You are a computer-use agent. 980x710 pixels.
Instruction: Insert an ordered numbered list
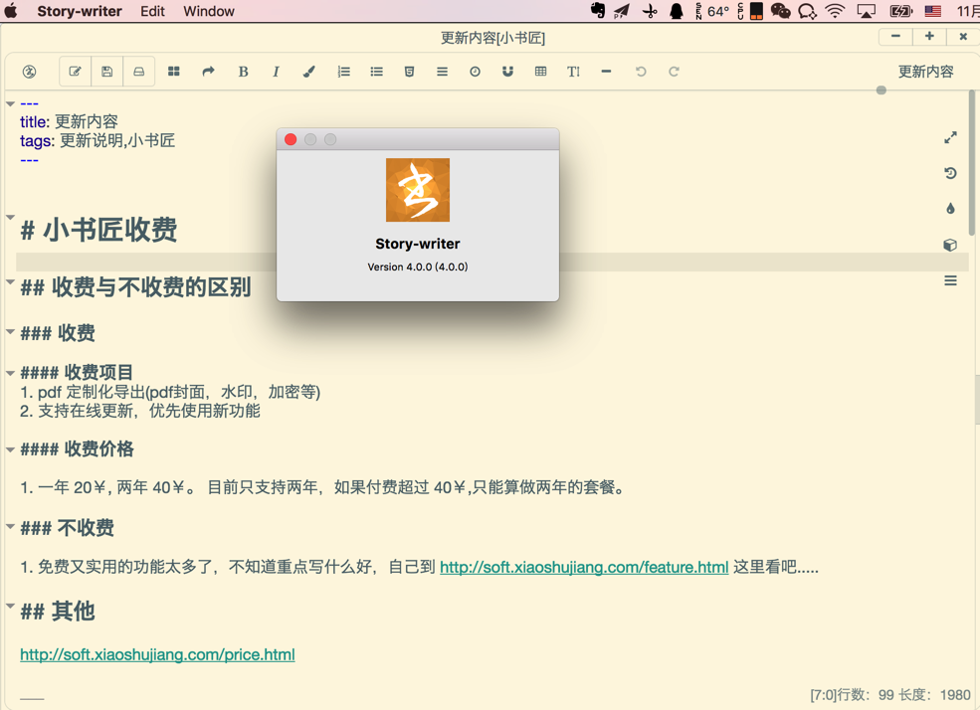pos(344,72)
